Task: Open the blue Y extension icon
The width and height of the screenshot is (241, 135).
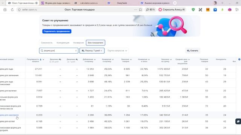Action: point(215,10)
